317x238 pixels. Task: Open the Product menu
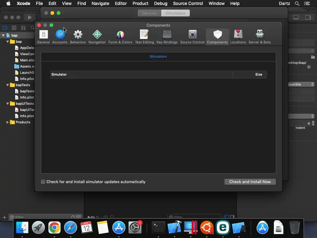[140, 3]
